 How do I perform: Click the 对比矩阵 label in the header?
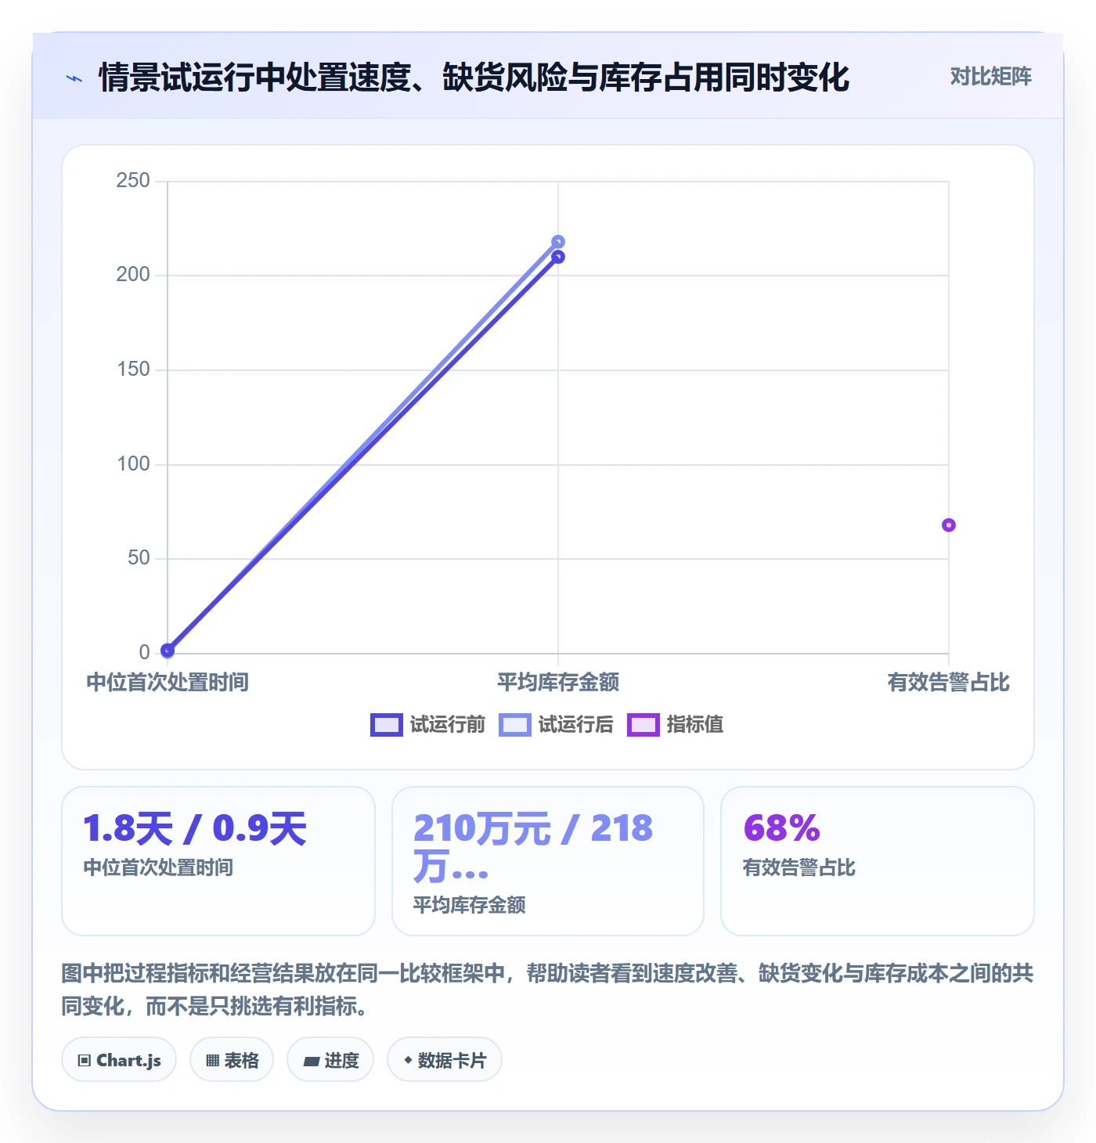click(x=990, y=77)
